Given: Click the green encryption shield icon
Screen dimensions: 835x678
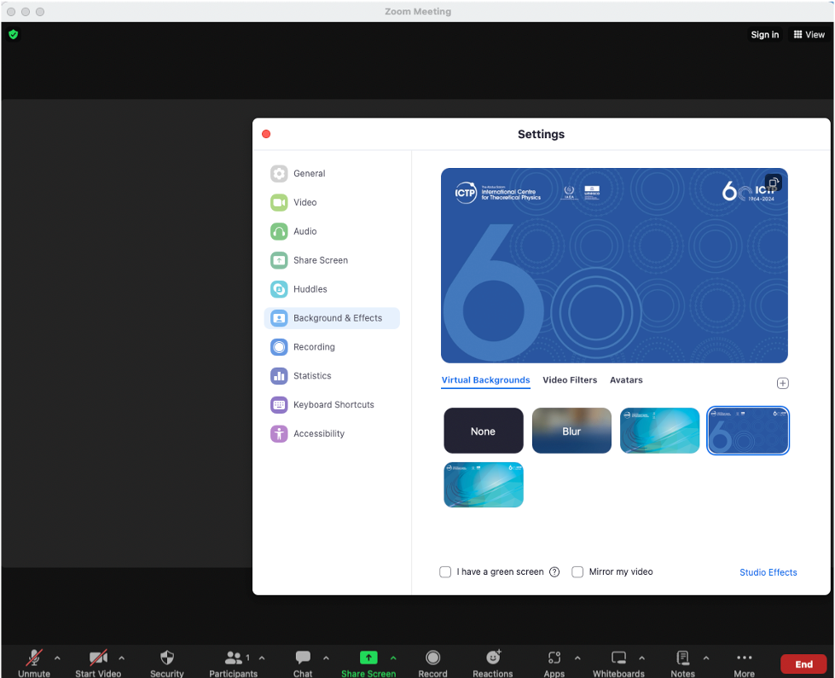Looking at the screenshot, I should [13, 35].
